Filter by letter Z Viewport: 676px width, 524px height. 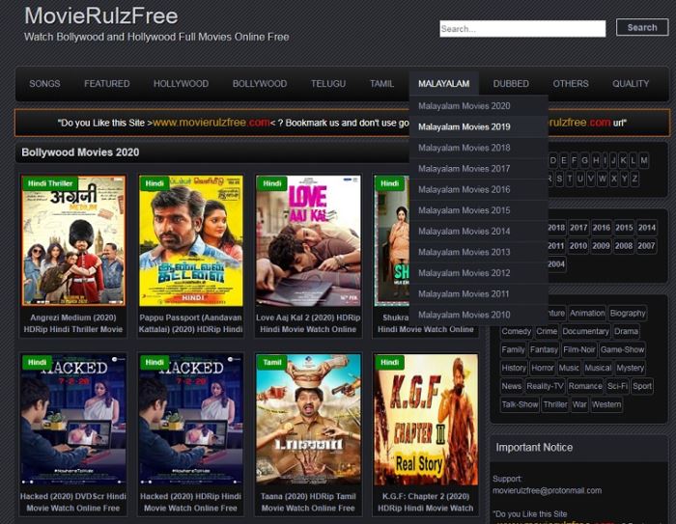coord(634,179)
